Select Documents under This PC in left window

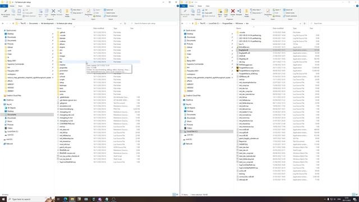[x=12, y=114]
